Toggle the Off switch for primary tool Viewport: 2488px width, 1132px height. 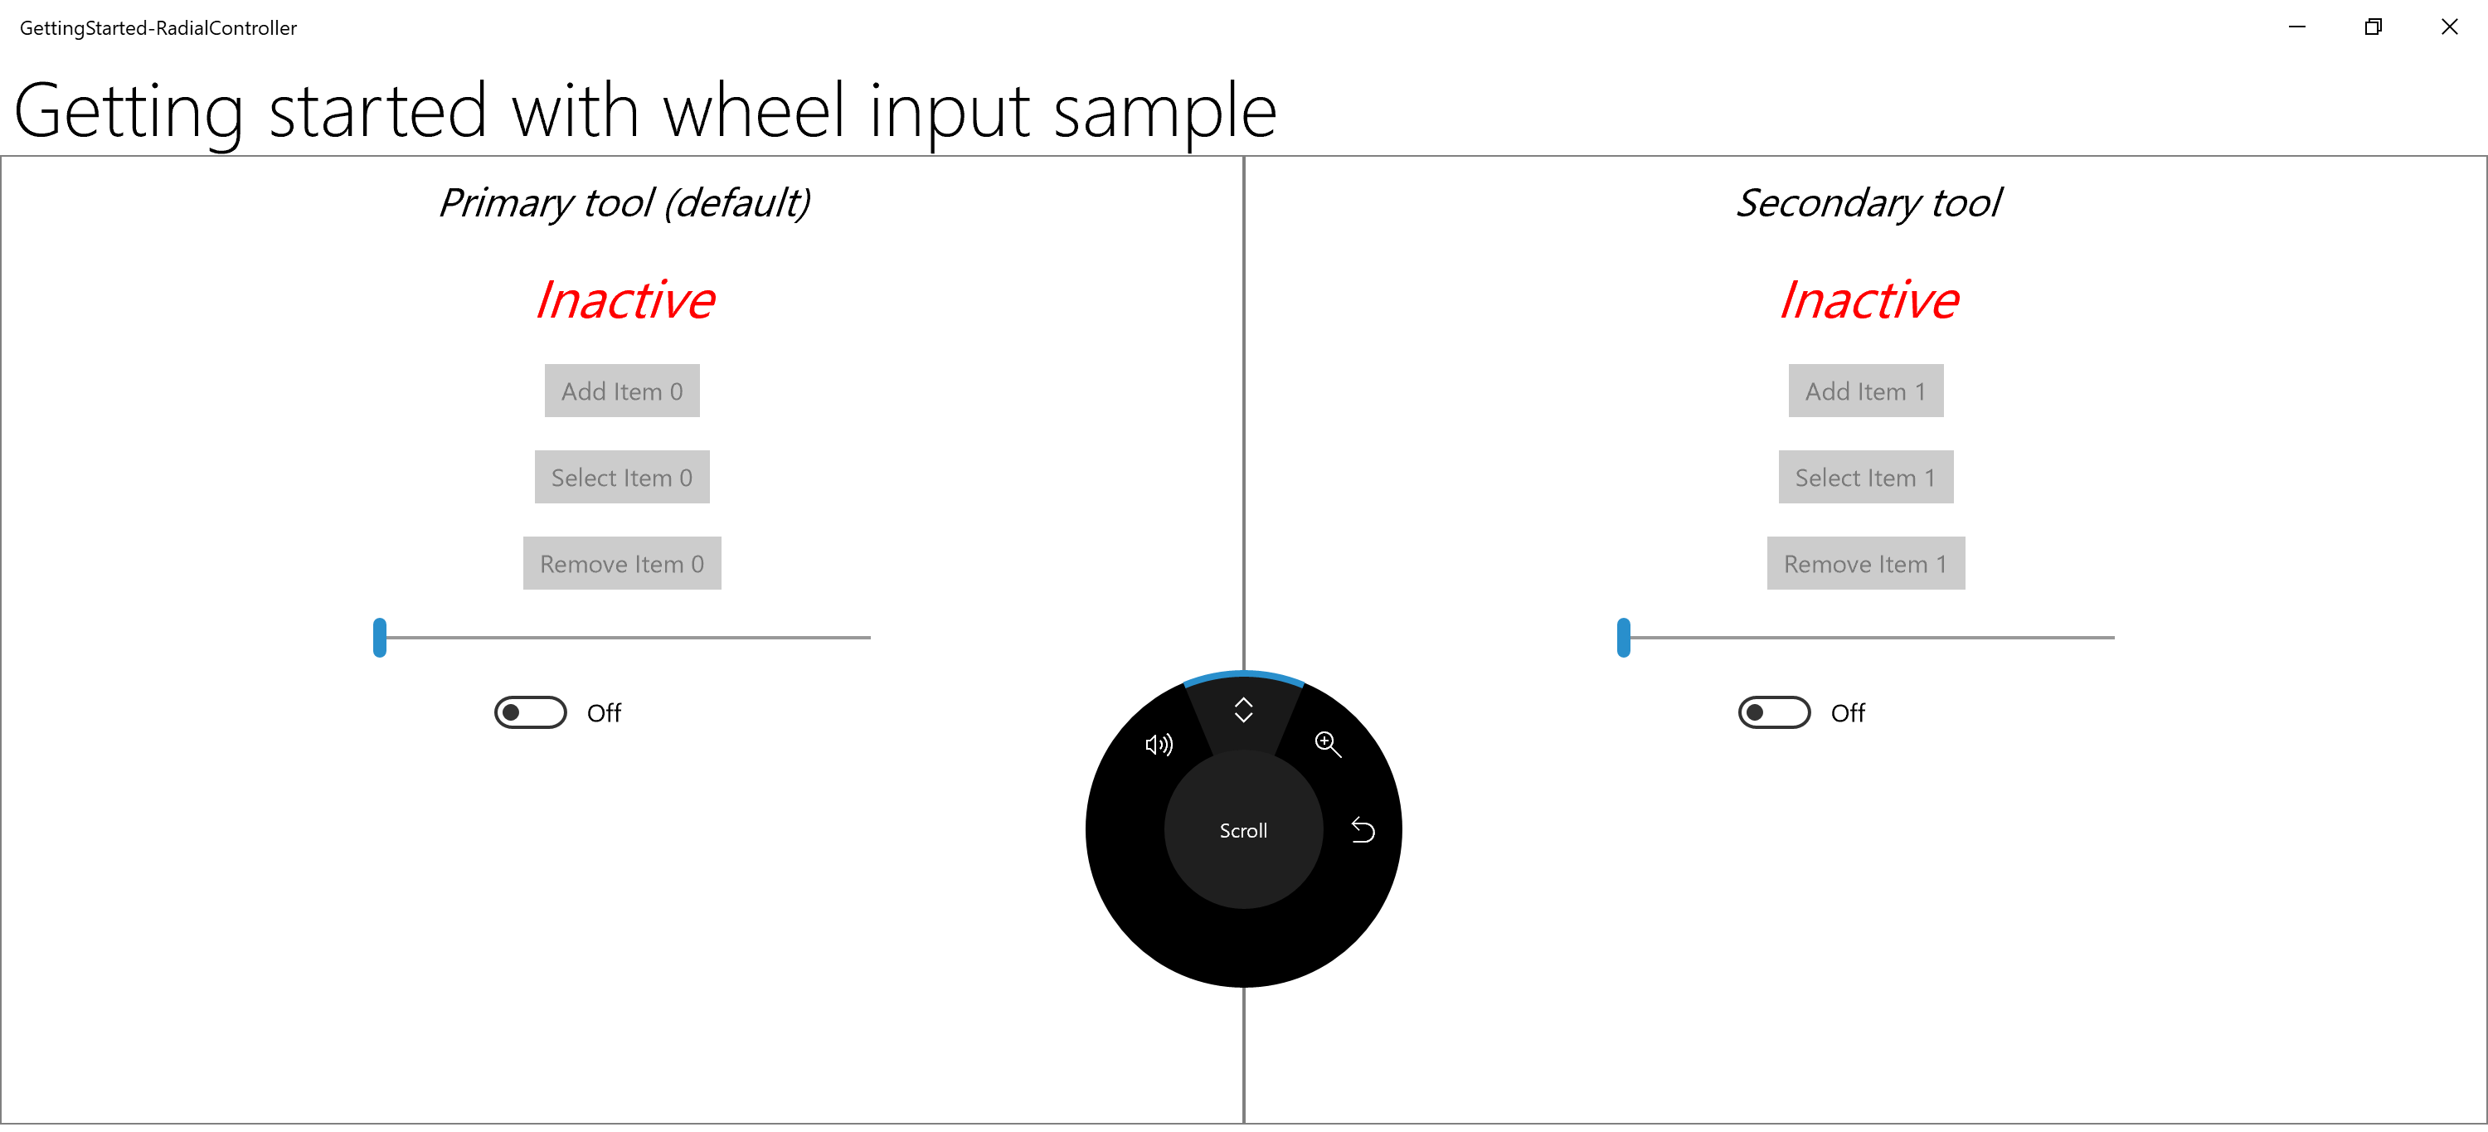(530, 712)
